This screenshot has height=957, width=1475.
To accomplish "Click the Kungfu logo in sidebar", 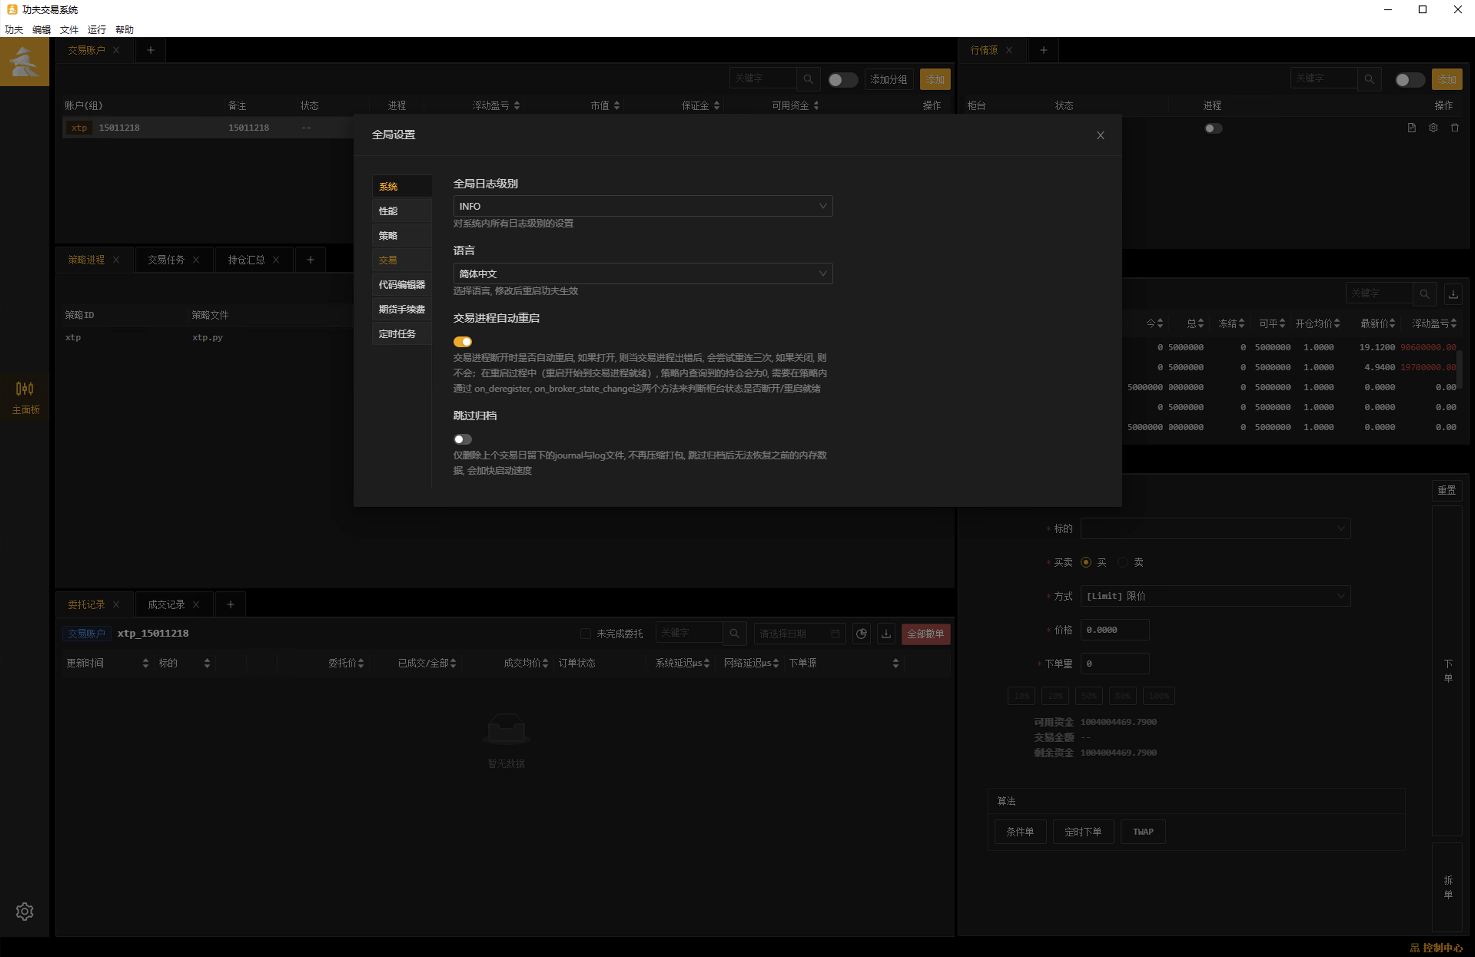I will click(25, 61).
